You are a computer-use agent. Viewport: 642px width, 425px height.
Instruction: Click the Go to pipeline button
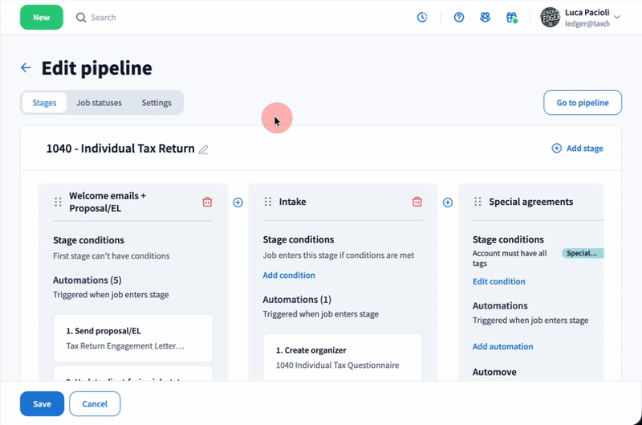pyautogui.click(x=582, y=103)
